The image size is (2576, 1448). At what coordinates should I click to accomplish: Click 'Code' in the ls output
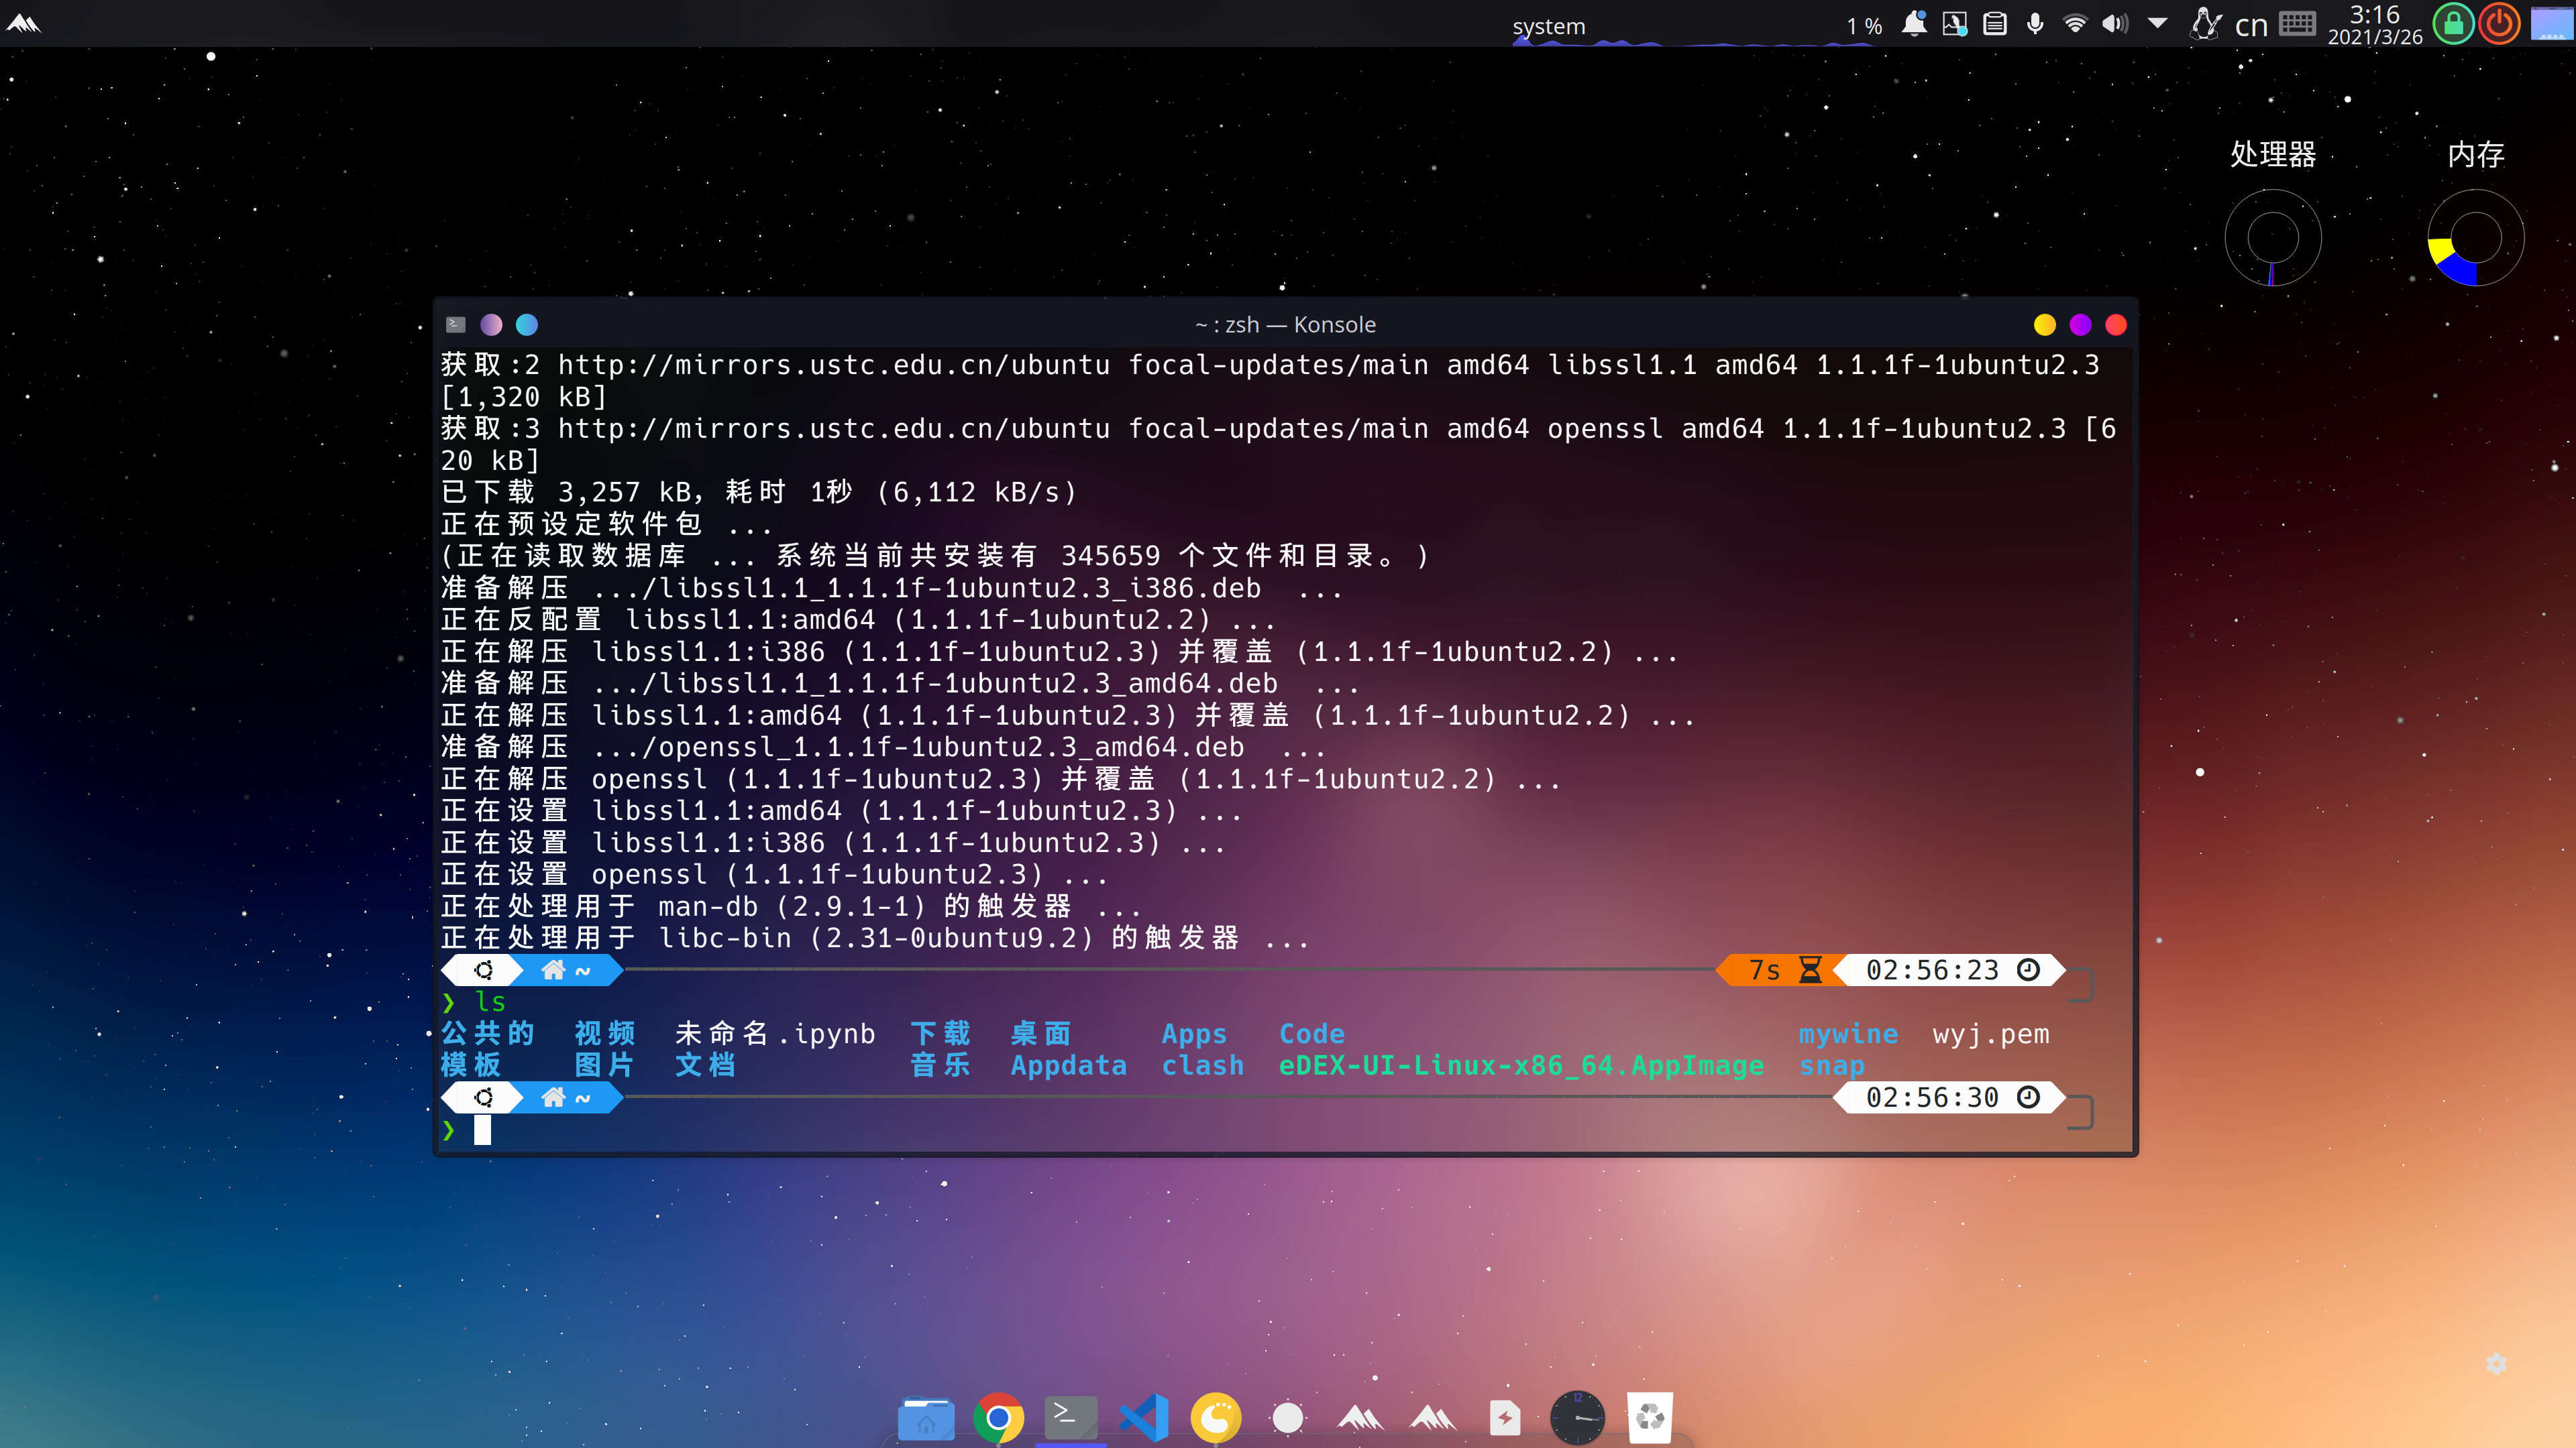[x=1312, y=1033]
